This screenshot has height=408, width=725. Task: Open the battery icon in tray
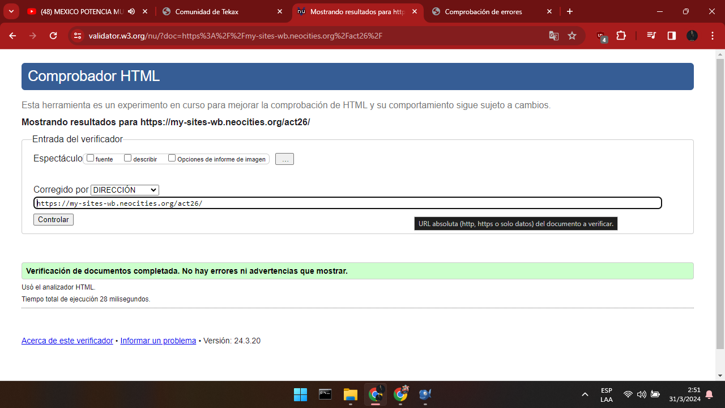[655, 394]
